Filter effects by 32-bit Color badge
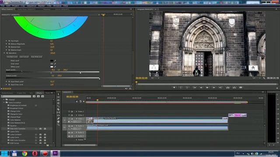This screenshot has width=280, height=157. 38,96
